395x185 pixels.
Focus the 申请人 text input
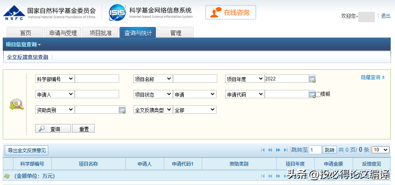click(x=97, y=94)
